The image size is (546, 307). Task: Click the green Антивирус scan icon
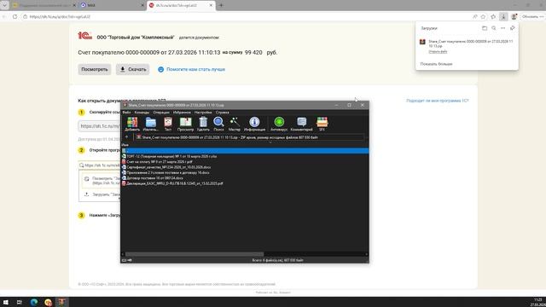coord(279,124)
